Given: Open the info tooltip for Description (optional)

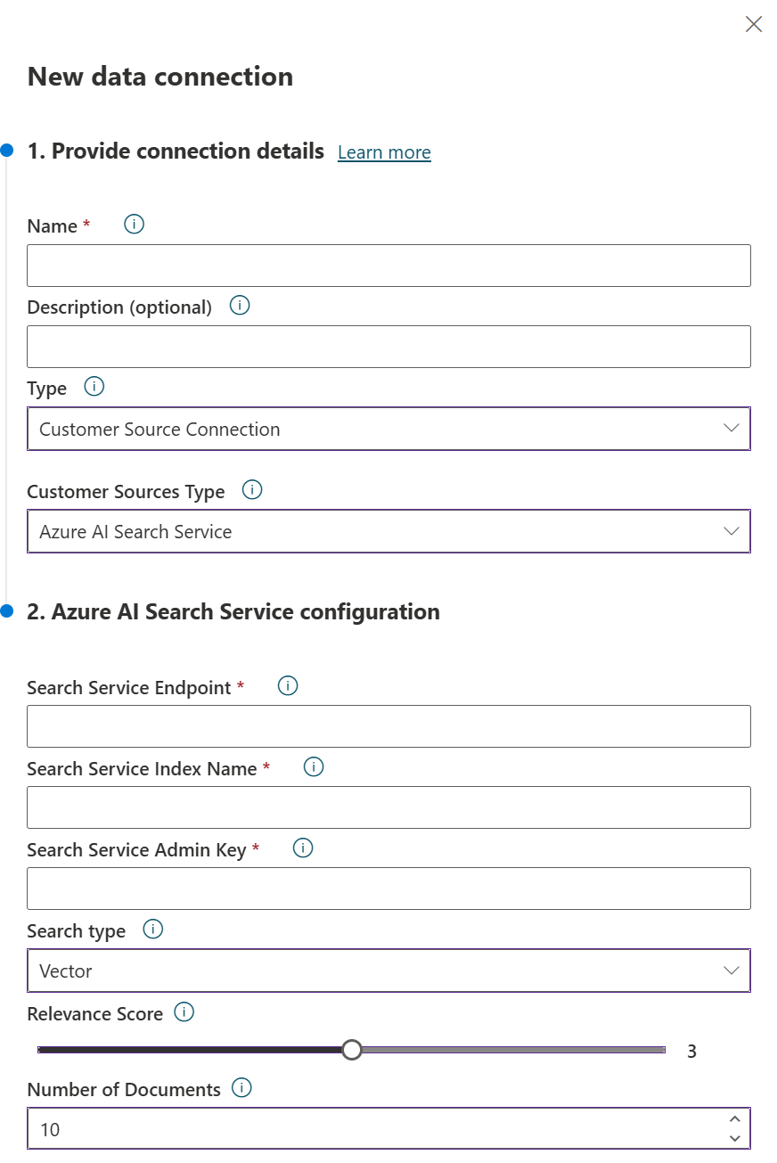Looking at the screenshot, I should pyautogui.click(x=239, y=305).
